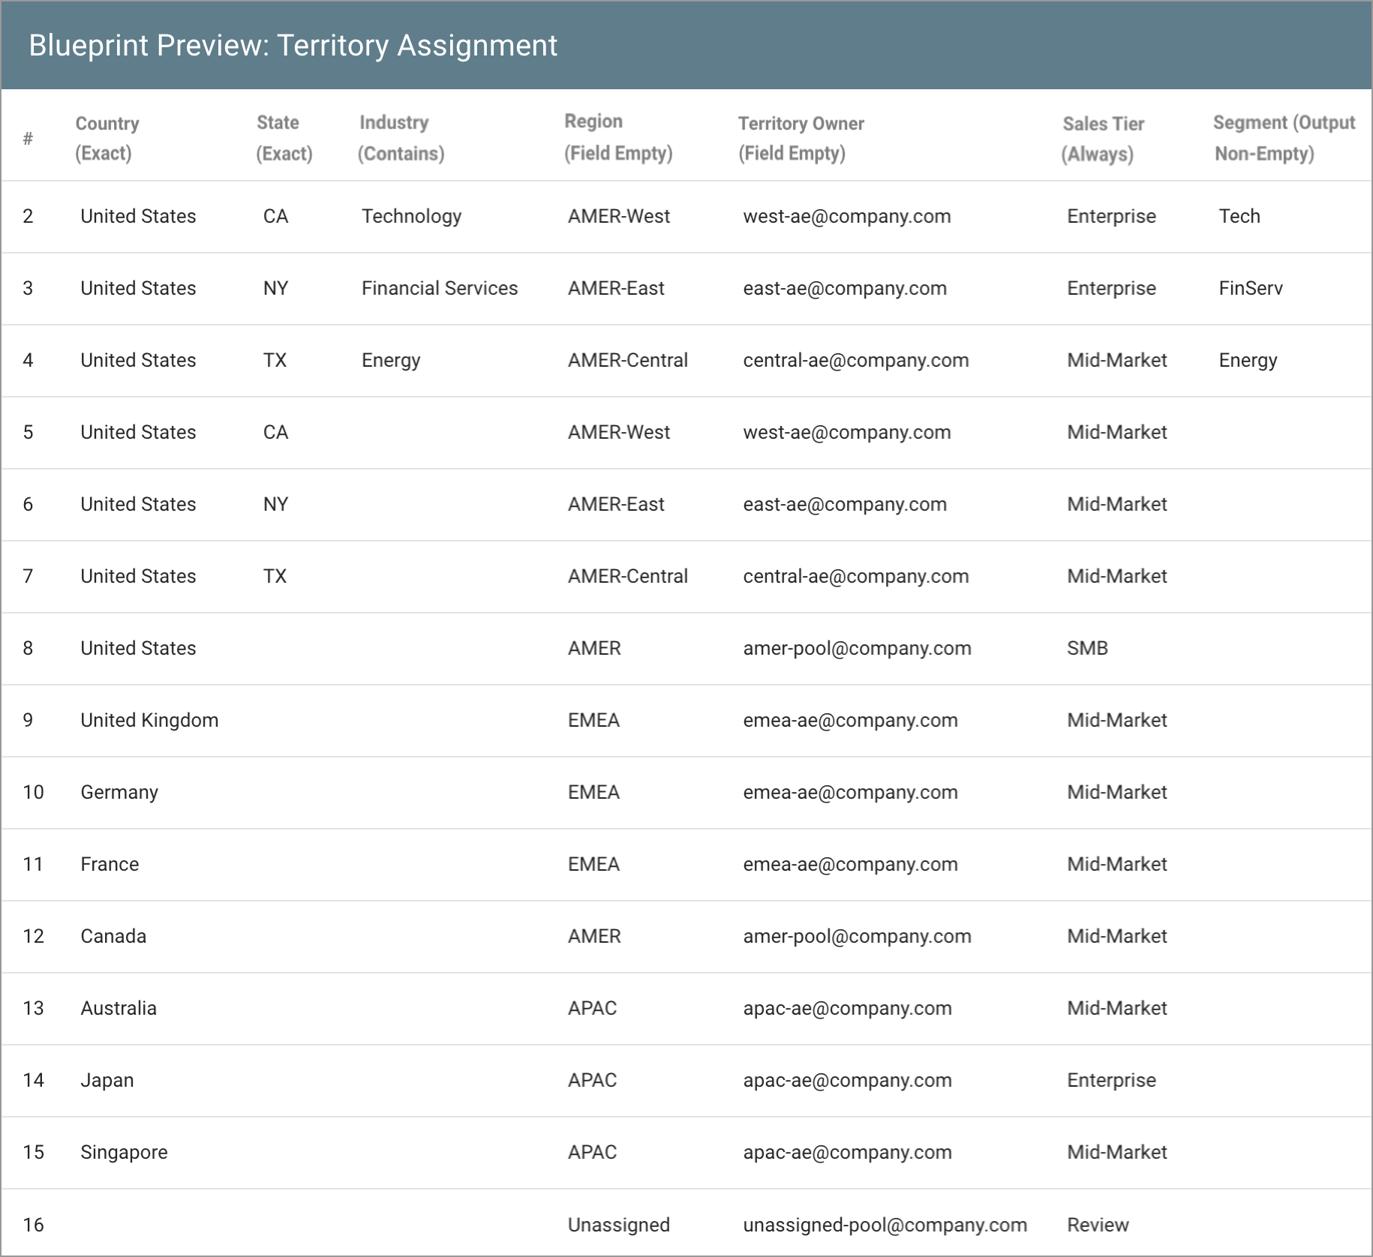Select row number 2
This screenshot has width=1373, height=1257.
[28, 216]
